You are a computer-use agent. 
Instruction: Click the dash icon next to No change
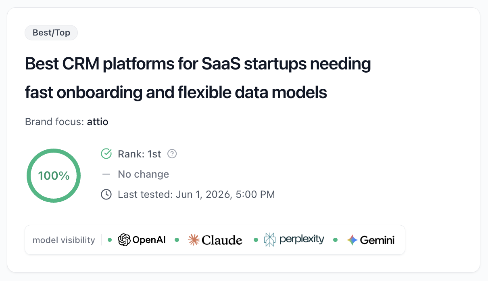point(106,174)
